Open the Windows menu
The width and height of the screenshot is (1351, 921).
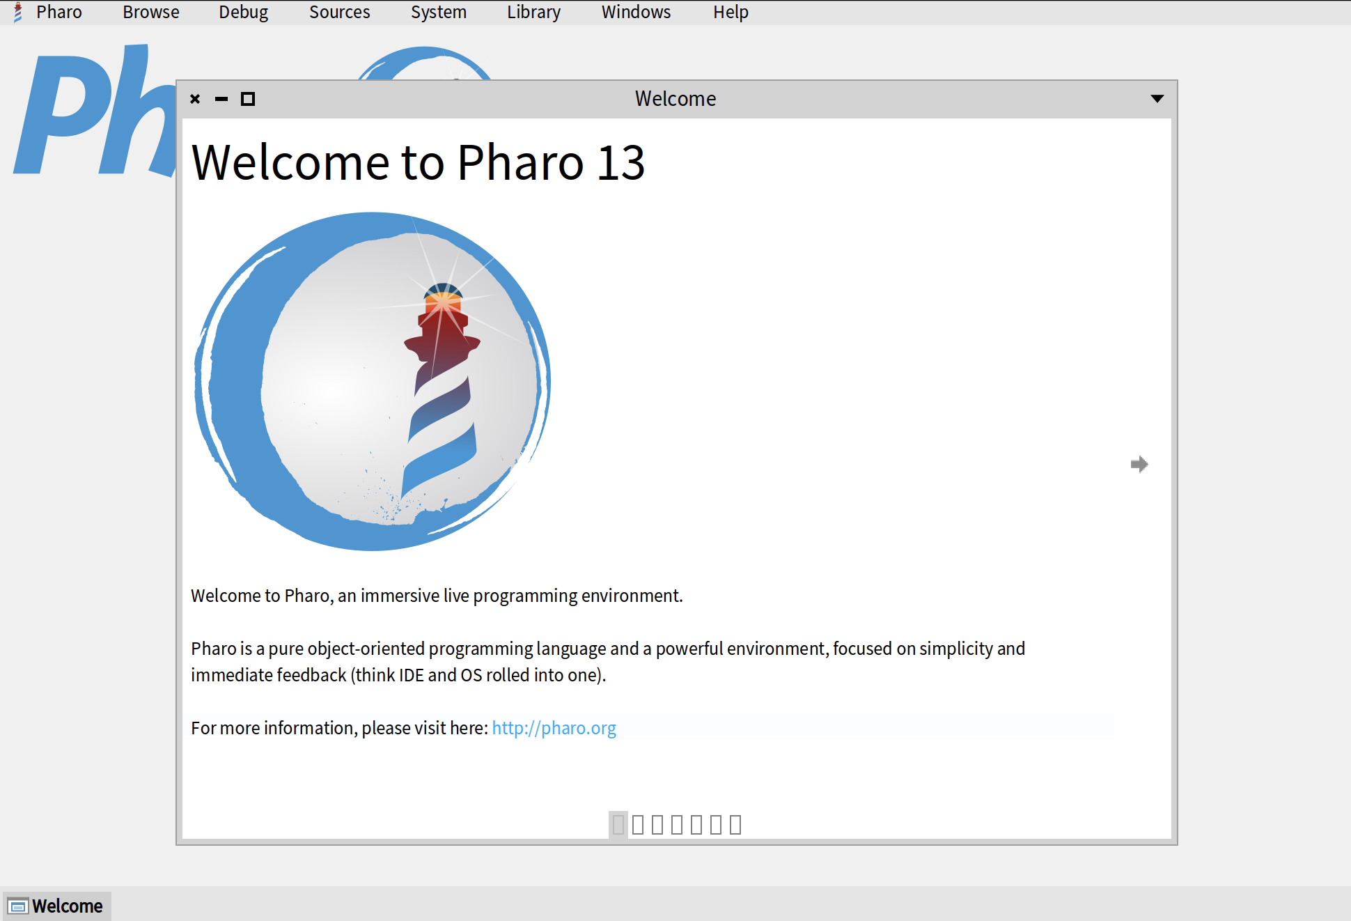[636, 13]
